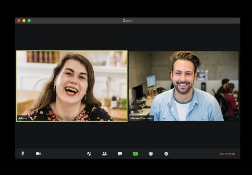
Task: Open the Security shield icon
Action: pos(89,154)
